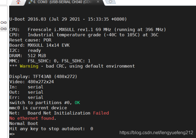Select the first CH3 entry in sidebar
196x138 pixels.
[x=4, y=23]
